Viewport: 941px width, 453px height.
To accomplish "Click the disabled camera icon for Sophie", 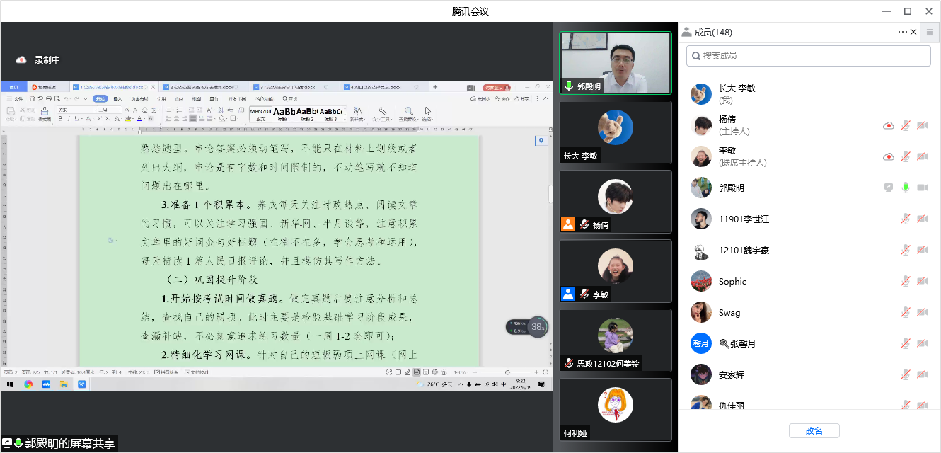I will pyautogui.click(x=922, y=282).
